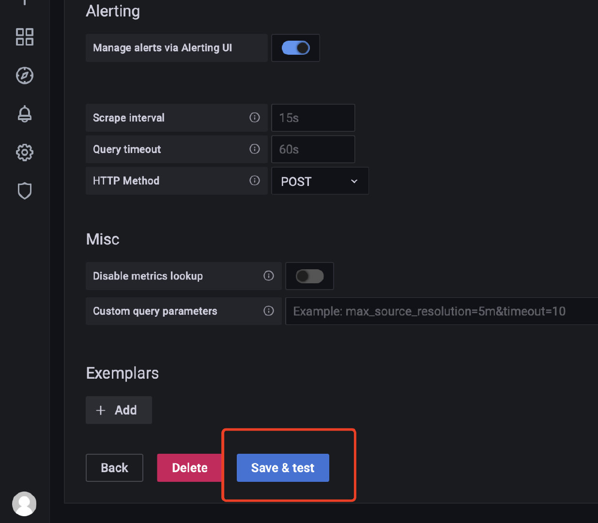Screen dimensions: 598x523
Task: Open Configuration using the gear icon
Action: (x=25, y=152)
